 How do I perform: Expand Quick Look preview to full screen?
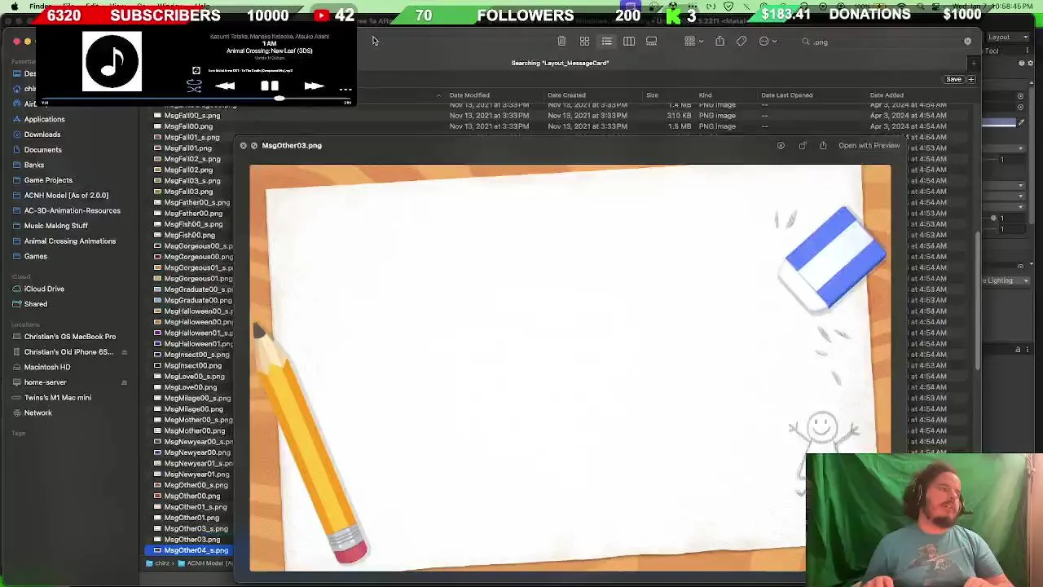[x=254, y=146]
